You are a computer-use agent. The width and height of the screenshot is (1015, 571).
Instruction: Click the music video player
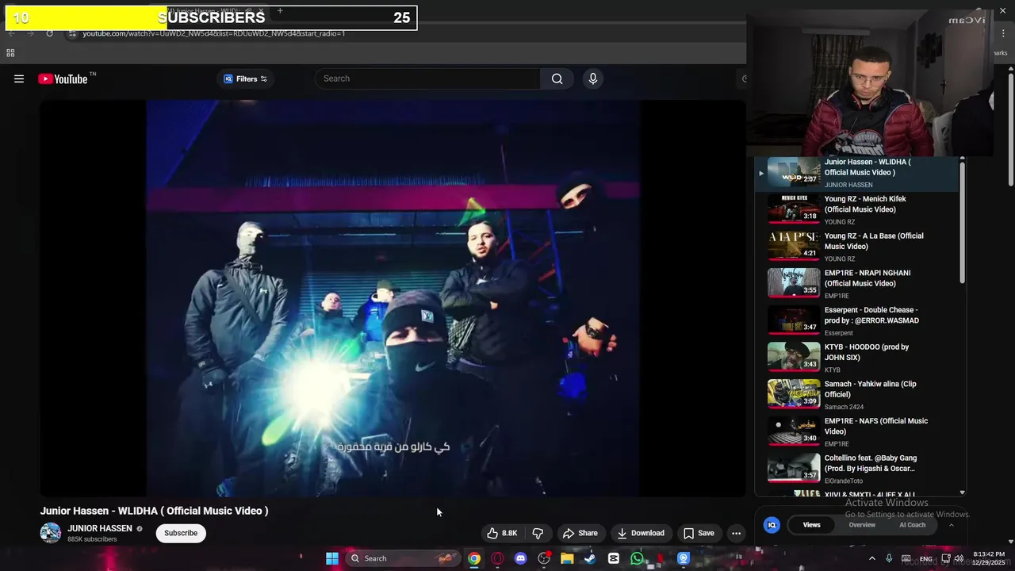pyautogui.click(x=393, y=298)
